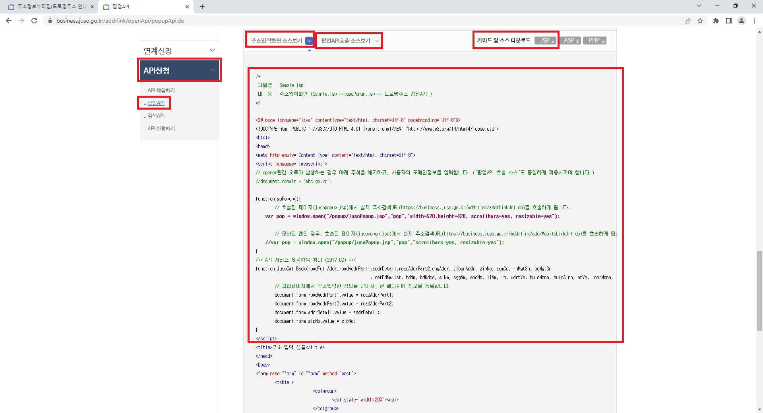Go back to the previous page
Screen dimensions: 763x413
coord(9,21)
